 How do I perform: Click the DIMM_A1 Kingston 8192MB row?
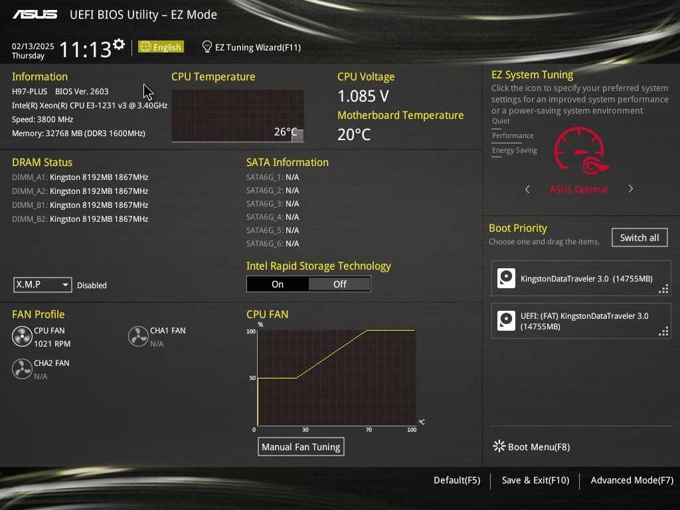click(x=80, y=177)
